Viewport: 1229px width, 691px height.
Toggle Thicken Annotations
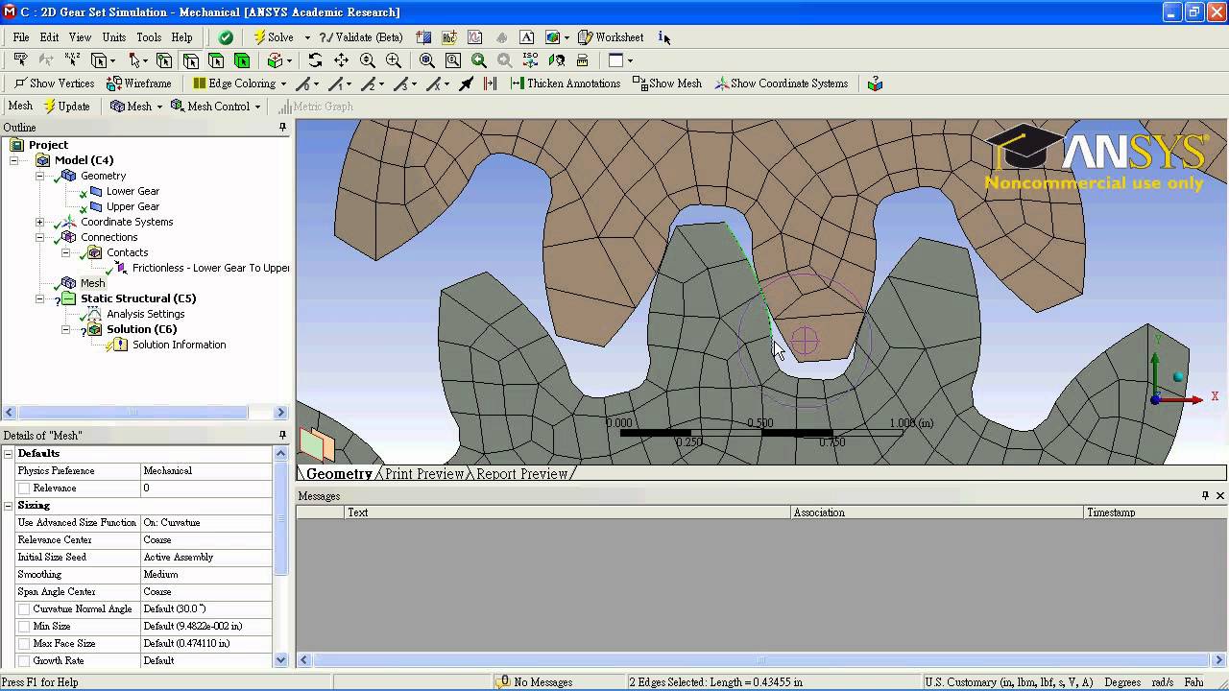point(566,83)
